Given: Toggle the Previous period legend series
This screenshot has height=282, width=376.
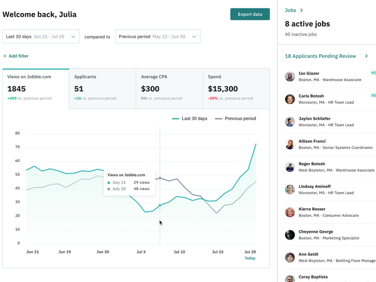Looking at the screenshot, I should [x=235, y=118].
